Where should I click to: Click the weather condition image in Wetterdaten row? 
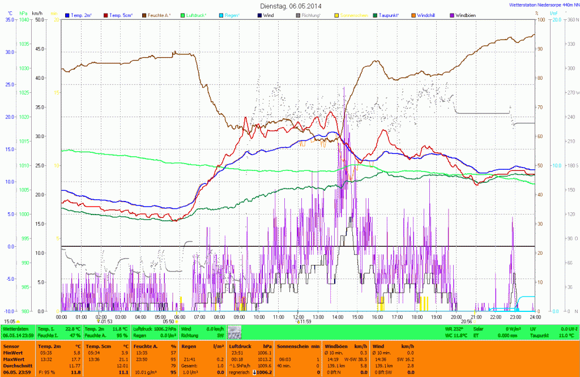pyautogui.click(x=234, y=332)
